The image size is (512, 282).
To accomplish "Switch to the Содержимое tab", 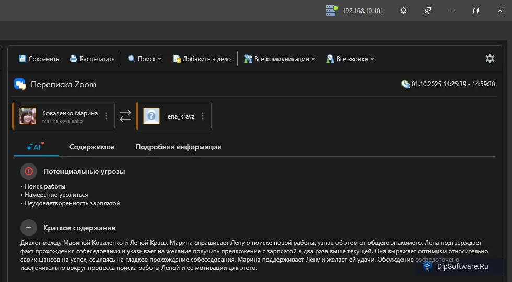I will 92,147.
